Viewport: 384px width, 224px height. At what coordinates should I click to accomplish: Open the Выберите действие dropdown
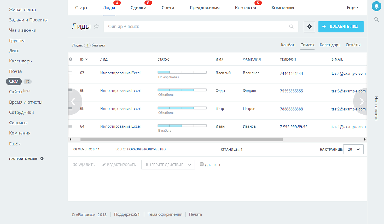tap(168, 164)
